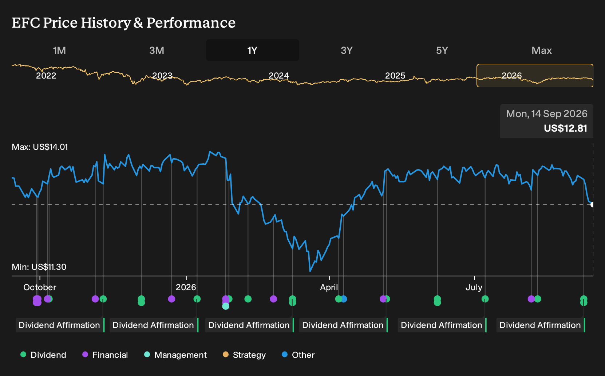The image size is (605, 376).
Task: Toggle Dividend events in the legend
Action: [43, 355]
